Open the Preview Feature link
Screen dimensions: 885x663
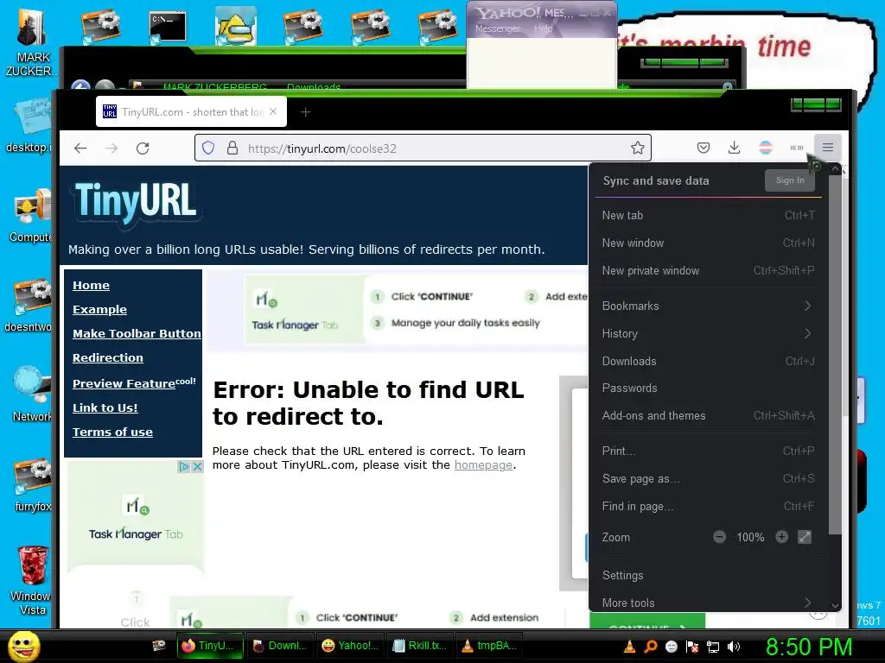(134, 382)
